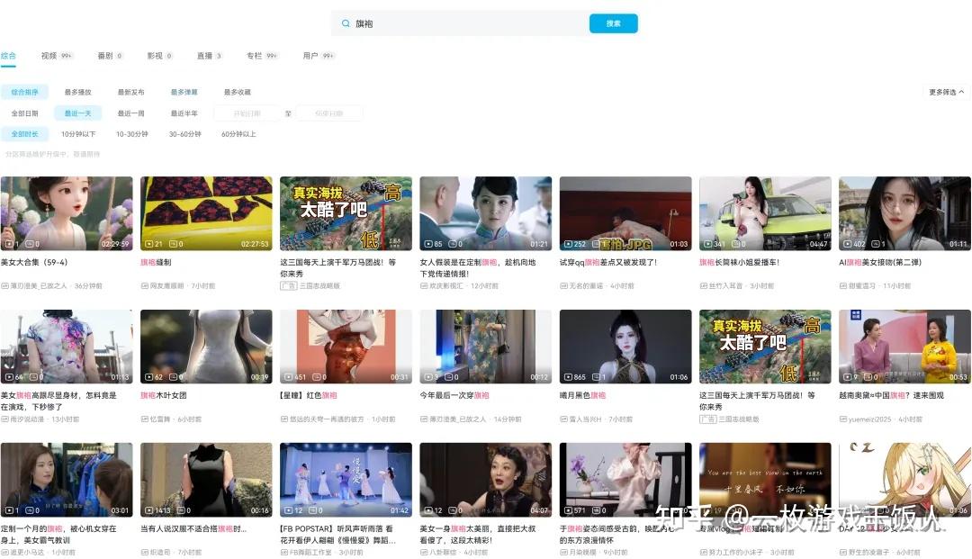Open the 美女大合集 video thumbnail

67,212
